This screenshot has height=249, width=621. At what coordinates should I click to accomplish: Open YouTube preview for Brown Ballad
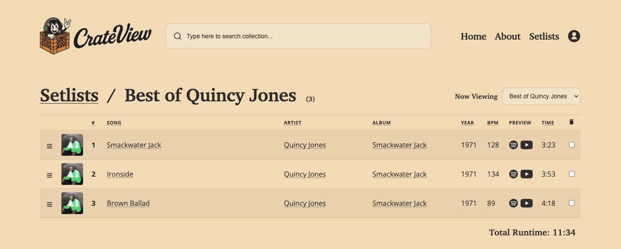pyautogui.click(x=526, y=203)
